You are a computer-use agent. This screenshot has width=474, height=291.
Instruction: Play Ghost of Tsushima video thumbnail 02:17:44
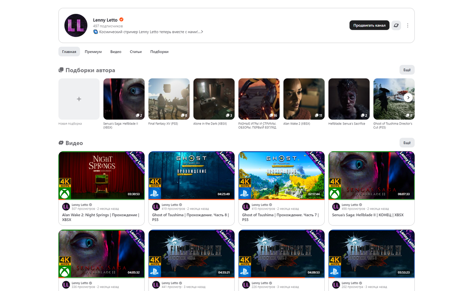282,175
